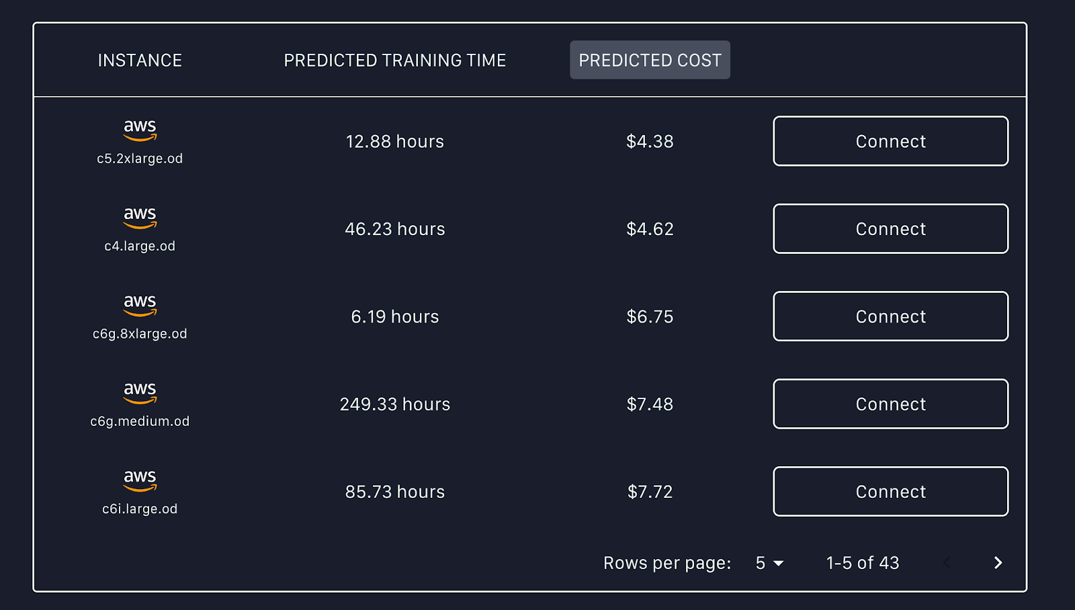This screenshot has height=610, width=1075.
Task: Click the 12.88 hours training time cell
Action: [395, 142]
